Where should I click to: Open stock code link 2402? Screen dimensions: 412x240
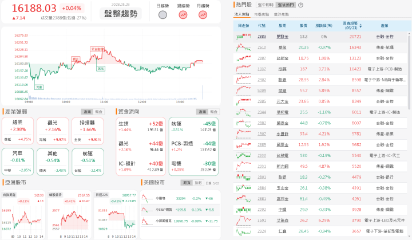tap(262, 80)
